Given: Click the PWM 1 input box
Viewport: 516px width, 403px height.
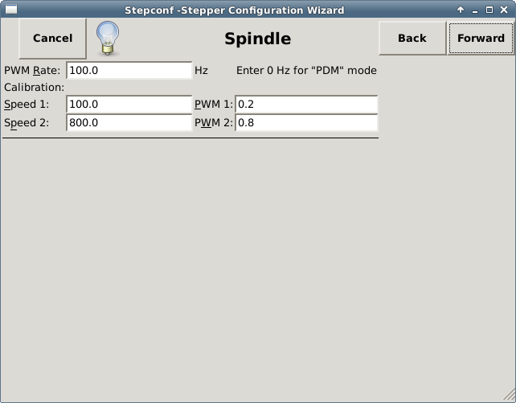Looking at the screenshot, I should click(305, 105).
